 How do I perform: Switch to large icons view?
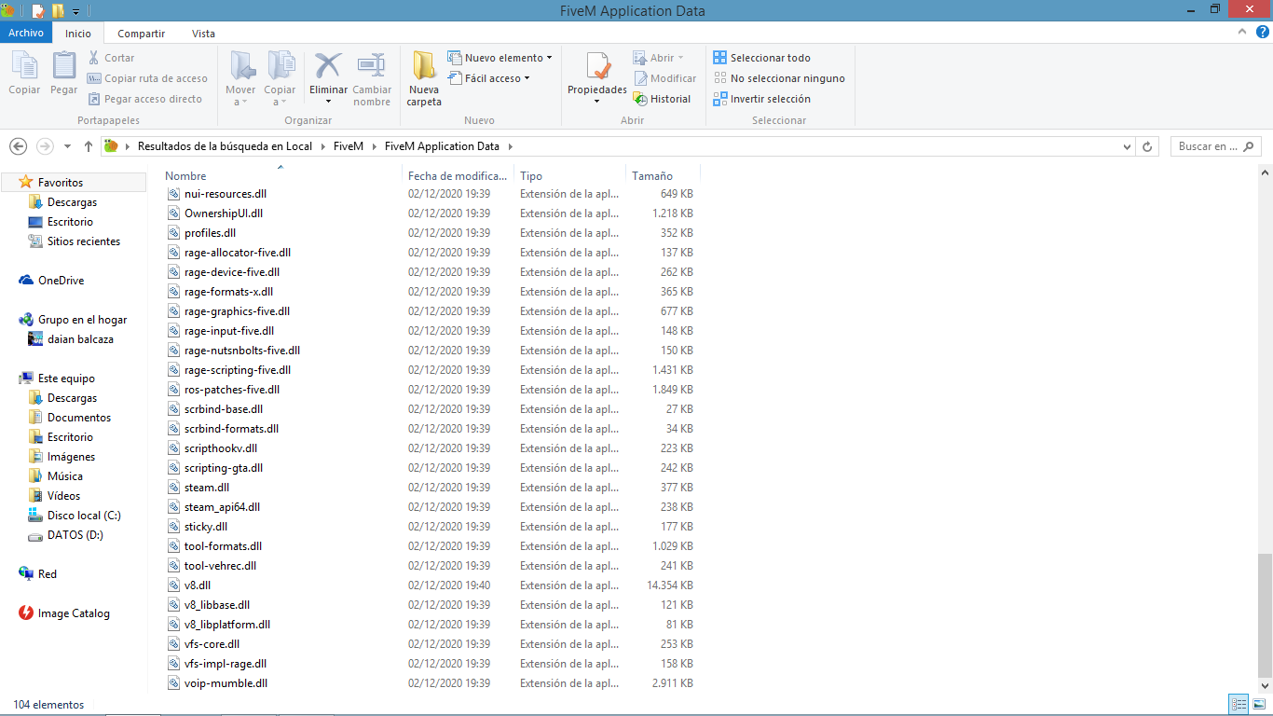(x=1259, y=705)
